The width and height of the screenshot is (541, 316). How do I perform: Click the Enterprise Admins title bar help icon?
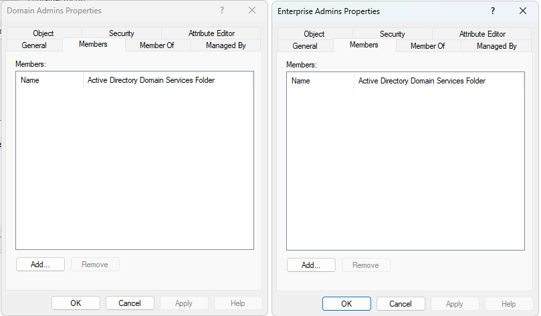point(493,11)
